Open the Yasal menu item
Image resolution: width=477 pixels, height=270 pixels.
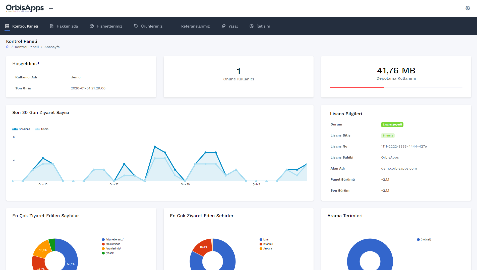(x=229, y=26)
